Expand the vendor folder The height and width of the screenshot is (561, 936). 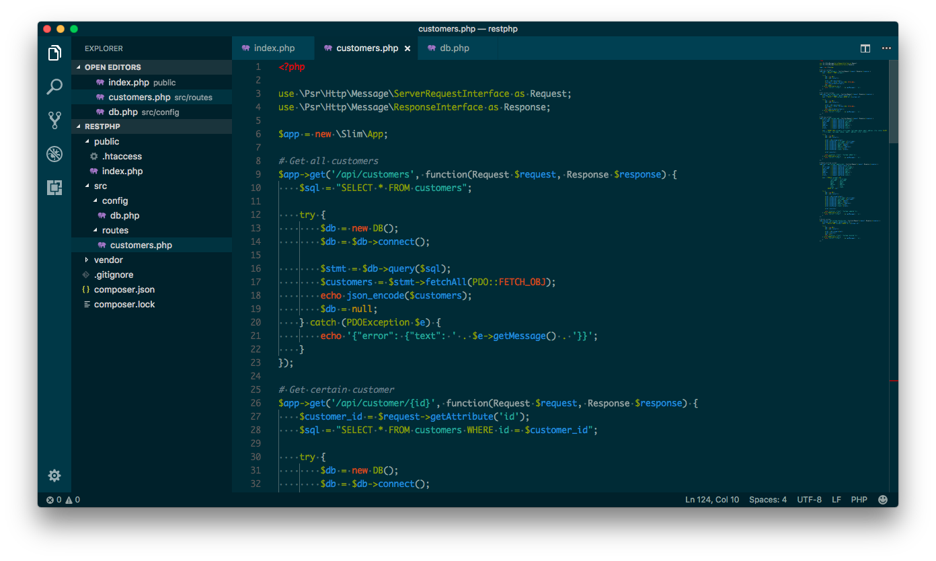click(108, 260)
